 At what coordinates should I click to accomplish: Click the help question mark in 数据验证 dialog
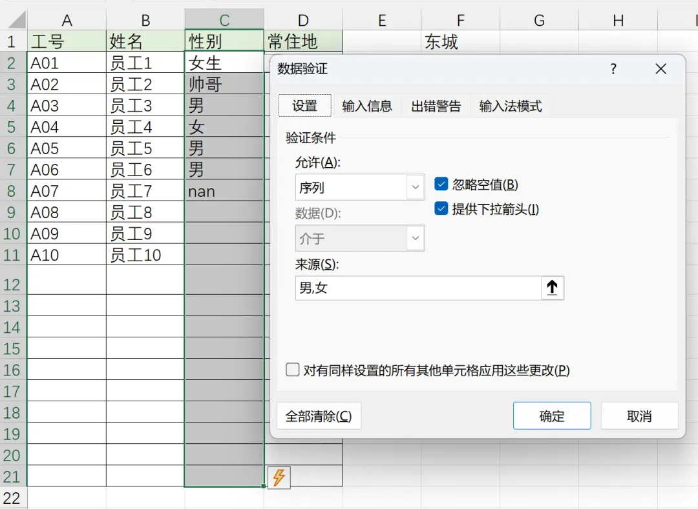coord(613,69)
